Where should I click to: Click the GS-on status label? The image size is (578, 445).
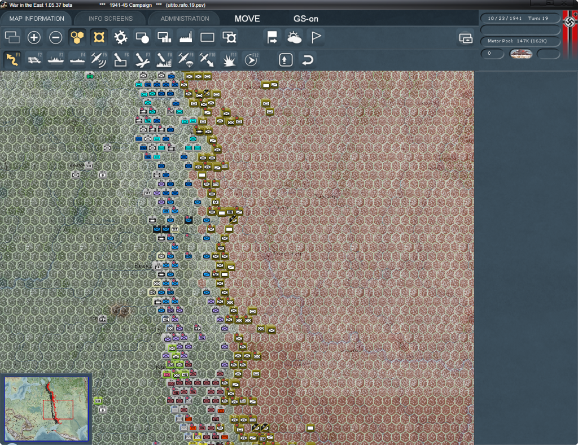[x=305, y=19]
